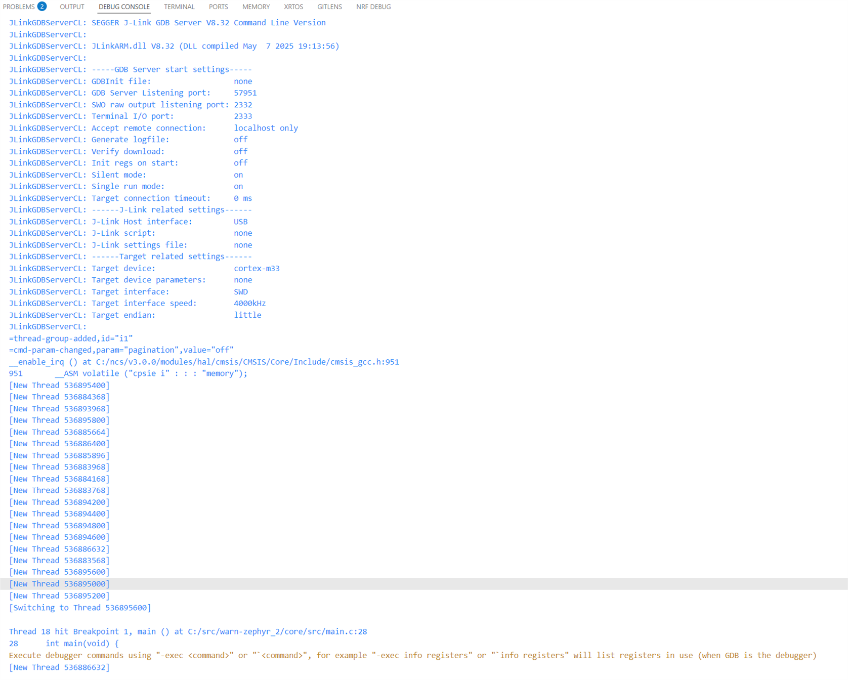Click the Thread 18 hit Breakpoint 1 line
Viewport: 848px width, 680px height.
click(188, 632)
